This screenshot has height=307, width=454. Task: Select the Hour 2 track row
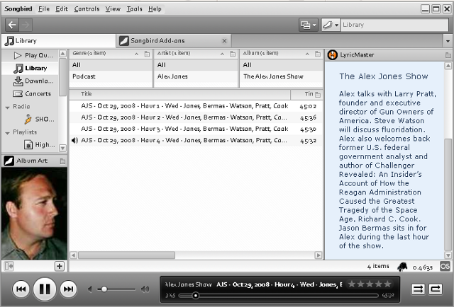[196, 117]
